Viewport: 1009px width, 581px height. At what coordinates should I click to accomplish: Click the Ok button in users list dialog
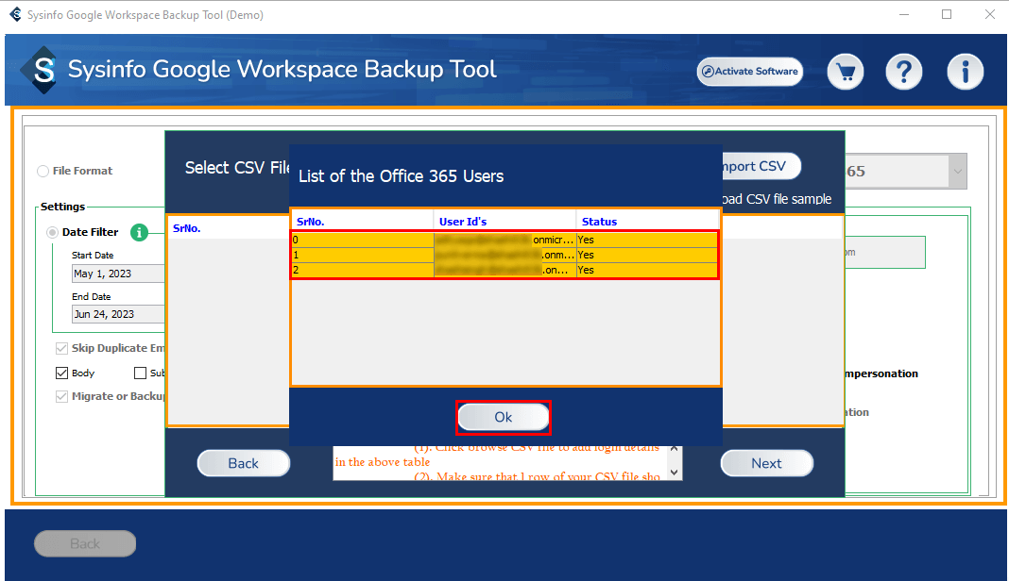point(504,417)
